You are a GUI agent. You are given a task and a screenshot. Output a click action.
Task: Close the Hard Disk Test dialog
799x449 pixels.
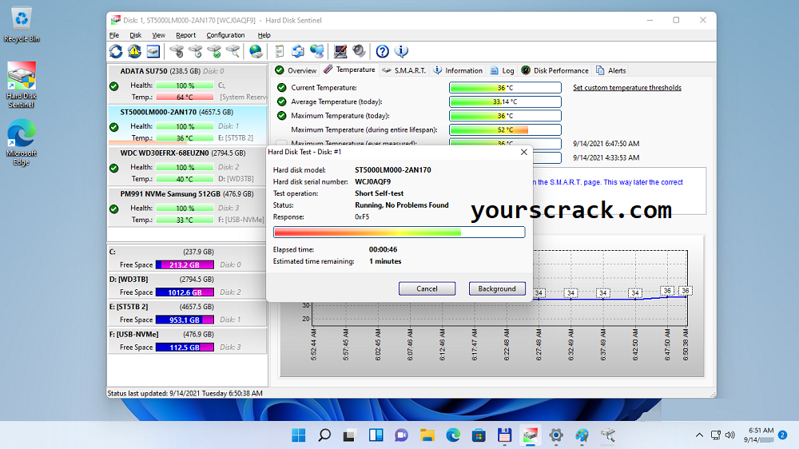pyautogui.click(x=524, y=152)
